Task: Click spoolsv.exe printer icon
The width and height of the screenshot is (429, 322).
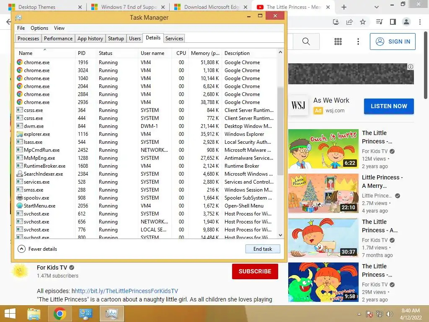Action: [19, 197]
